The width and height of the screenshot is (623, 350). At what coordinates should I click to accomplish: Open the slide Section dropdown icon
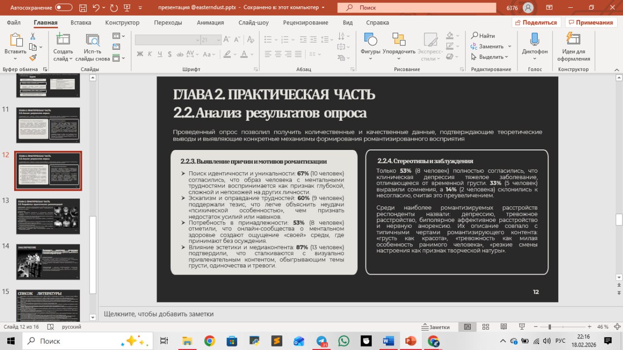pyautogui.click(x=118, y=58)
